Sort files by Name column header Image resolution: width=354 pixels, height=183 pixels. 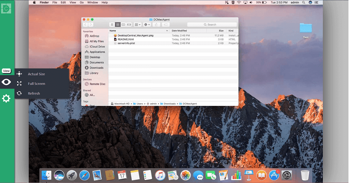pyautogui.click(x=137, y=31)
